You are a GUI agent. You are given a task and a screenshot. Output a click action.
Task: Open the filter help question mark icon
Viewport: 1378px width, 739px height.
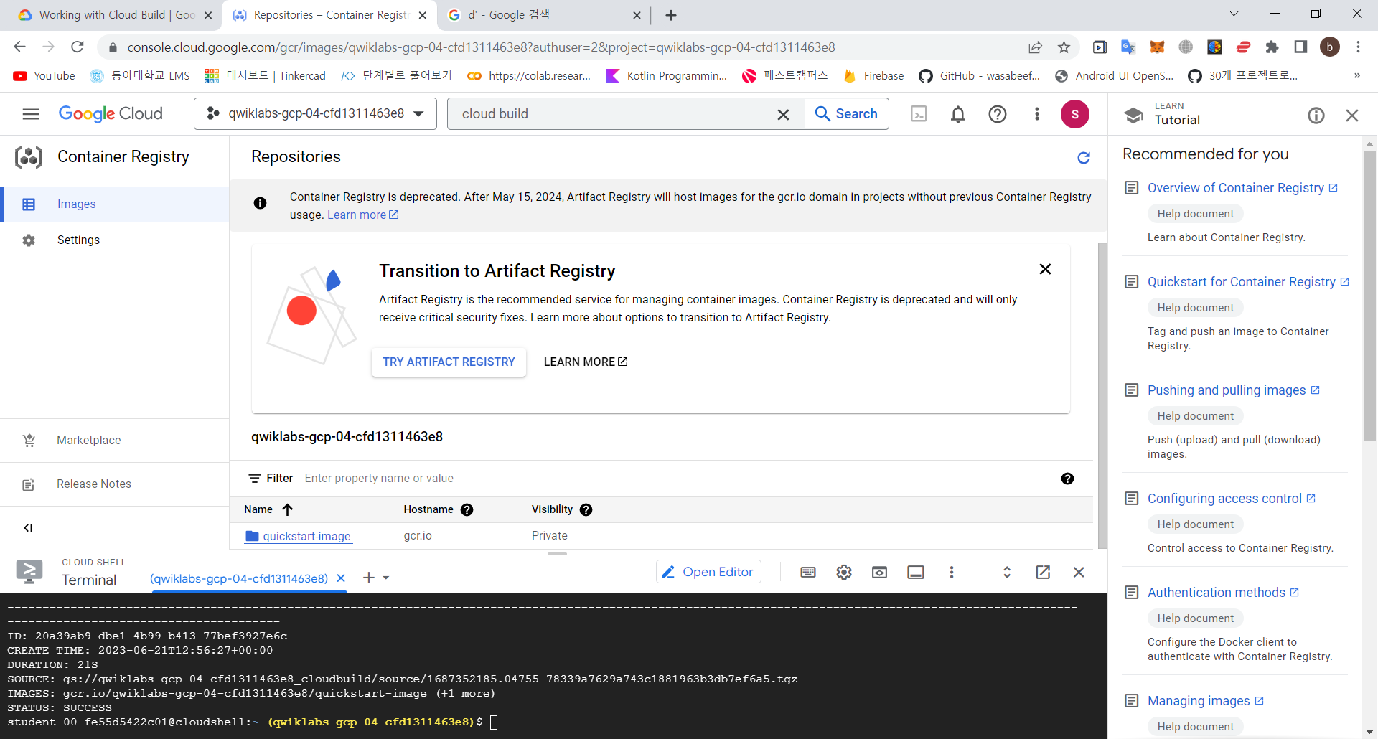point(1067,479)
